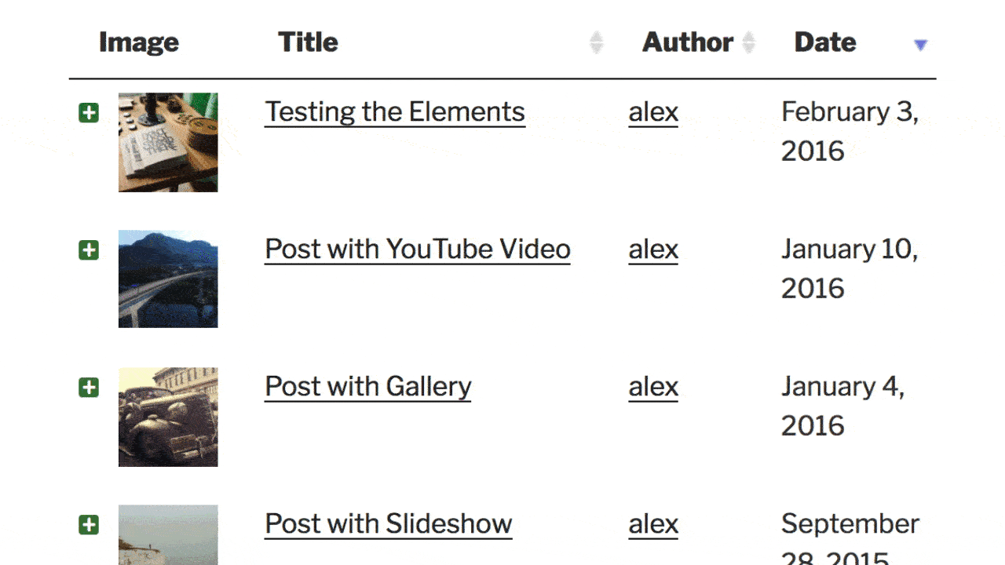Open Post with Gallery link
This screenshot has height=565, width=1005.
368,387
